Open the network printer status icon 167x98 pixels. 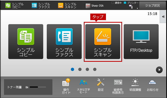pyautogui.click(x=131, y=7)
